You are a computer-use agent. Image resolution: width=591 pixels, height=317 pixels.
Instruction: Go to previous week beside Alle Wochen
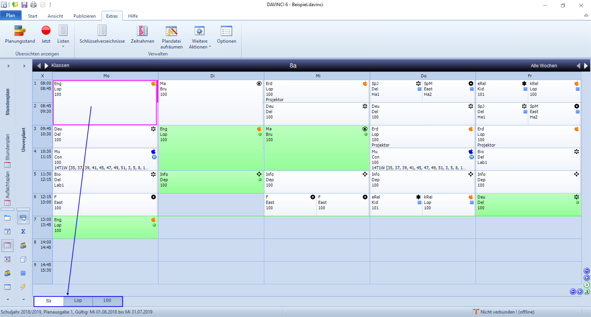tap(578, 66)
